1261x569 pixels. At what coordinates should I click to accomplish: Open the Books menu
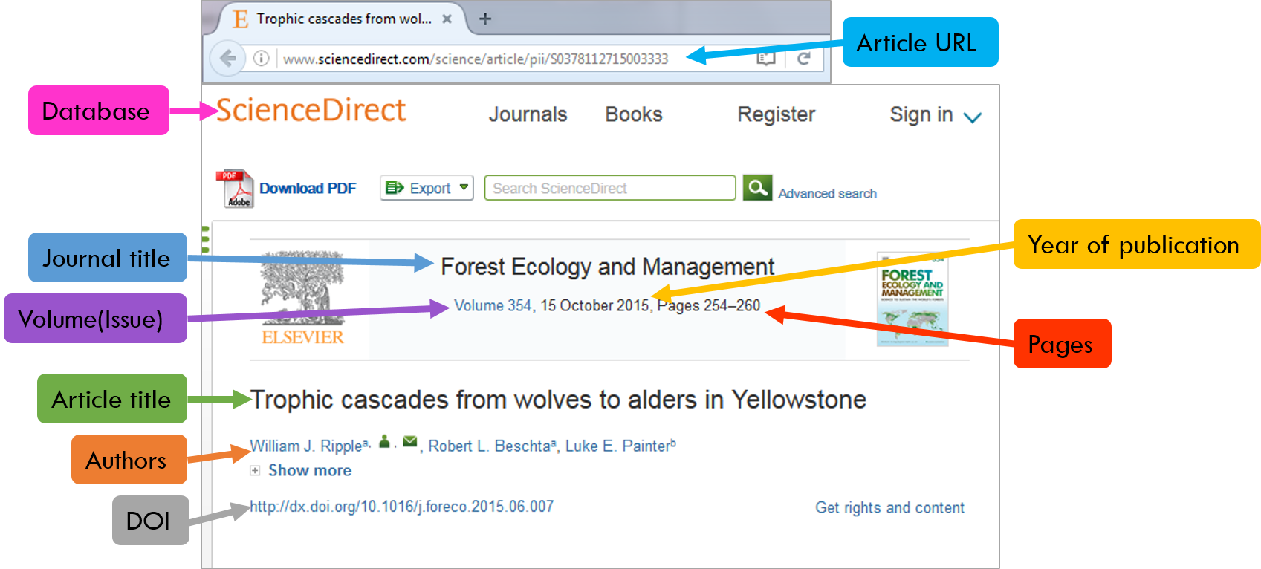pyautogui.click(x=634, y=114)
